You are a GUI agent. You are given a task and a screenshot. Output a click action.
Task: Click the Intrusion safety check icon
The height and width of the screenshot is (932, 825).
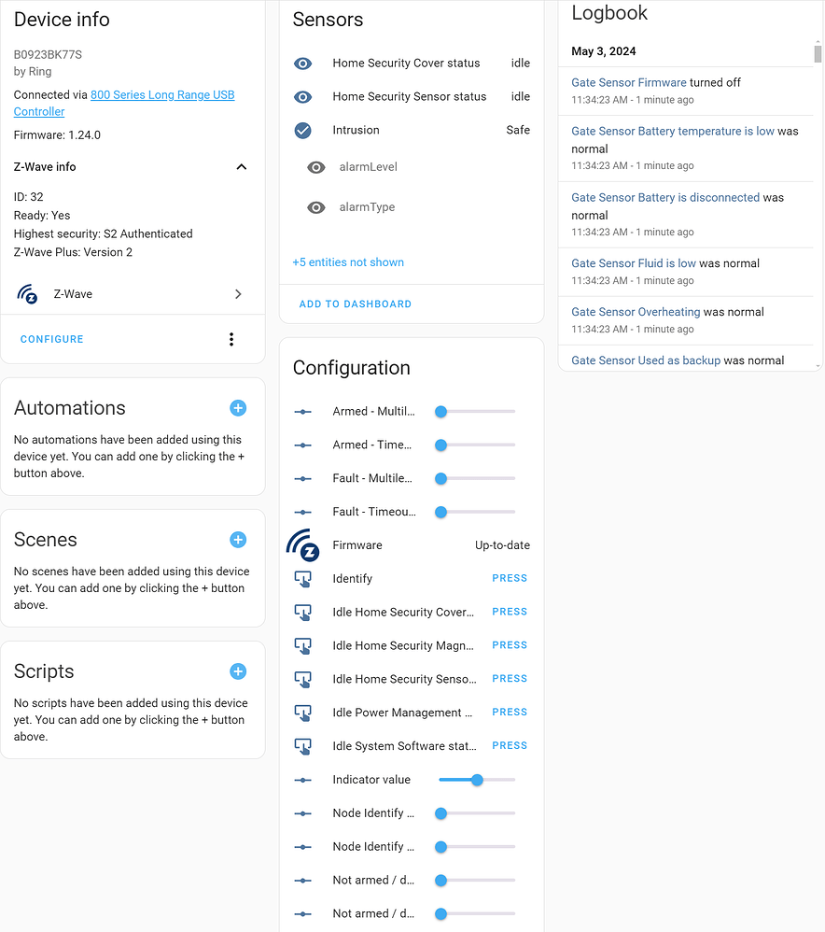coord(302,130)
